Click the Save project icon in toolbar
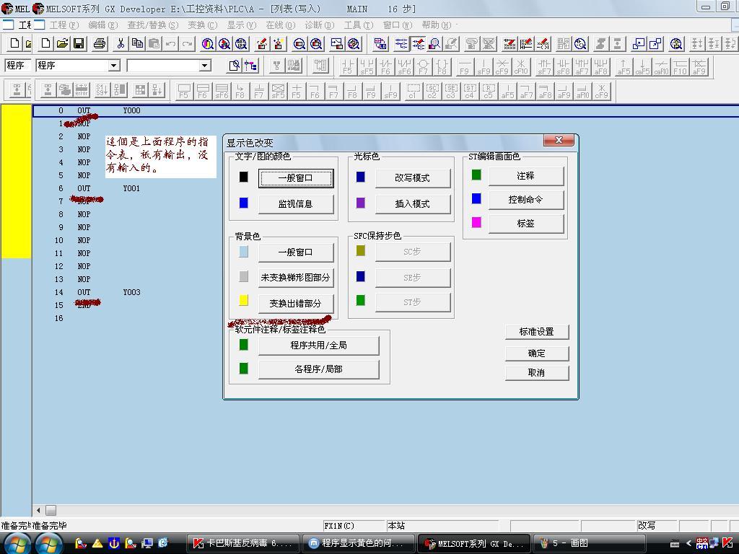The width and height of the screenshot is (739, 554). click(x=79, y=44)
